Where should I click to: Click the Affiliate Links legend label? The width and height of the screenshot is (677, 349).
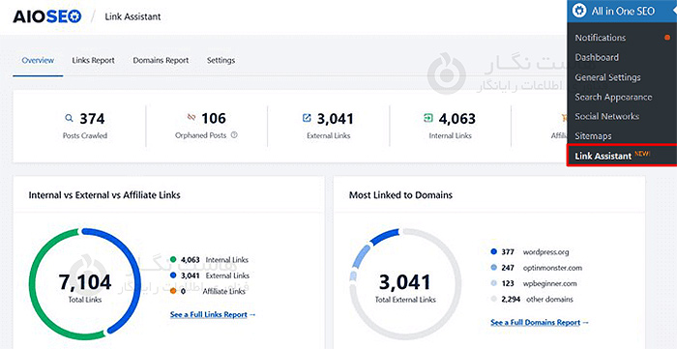coord(224,291)
